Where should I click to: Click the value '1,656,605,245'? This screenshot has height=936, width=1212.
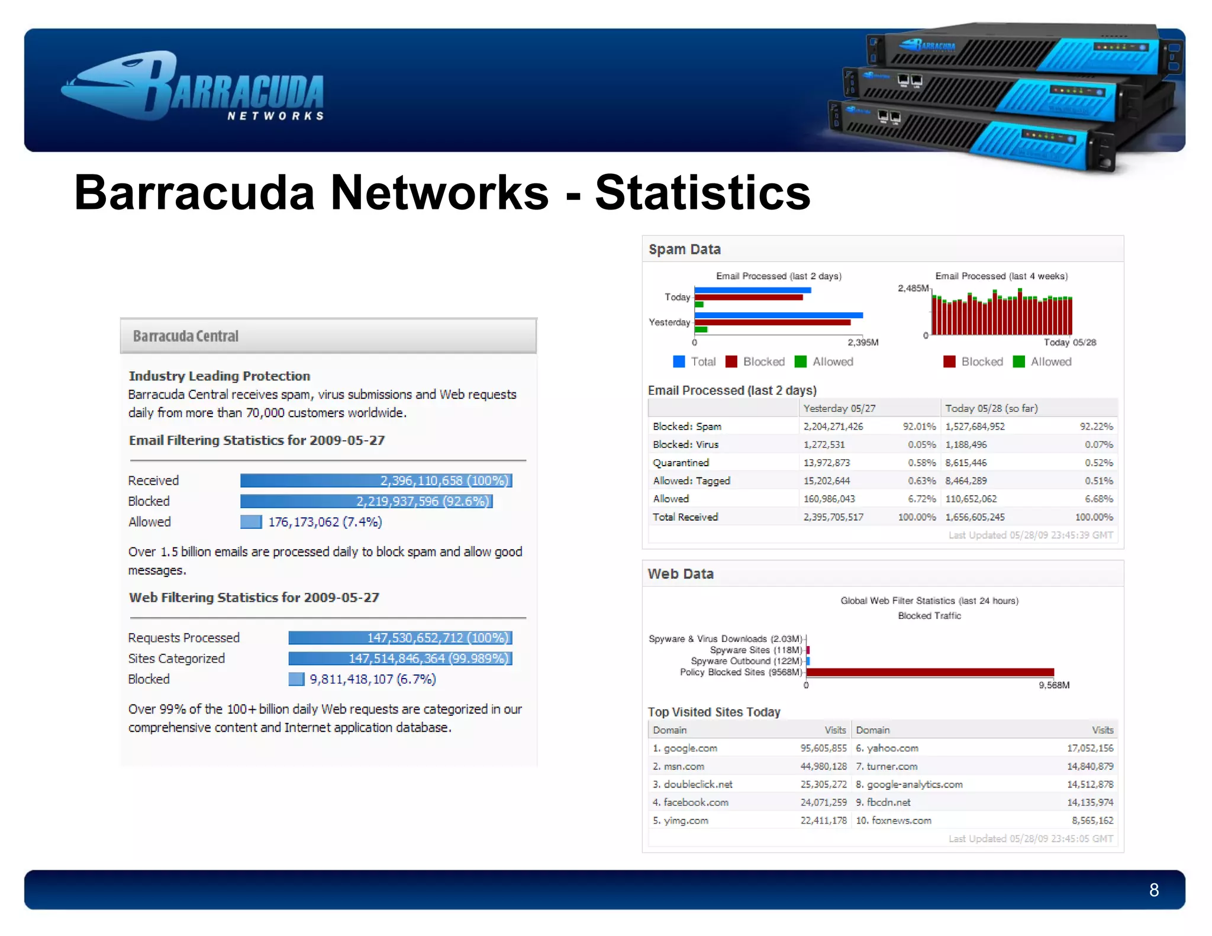(975, 517)
